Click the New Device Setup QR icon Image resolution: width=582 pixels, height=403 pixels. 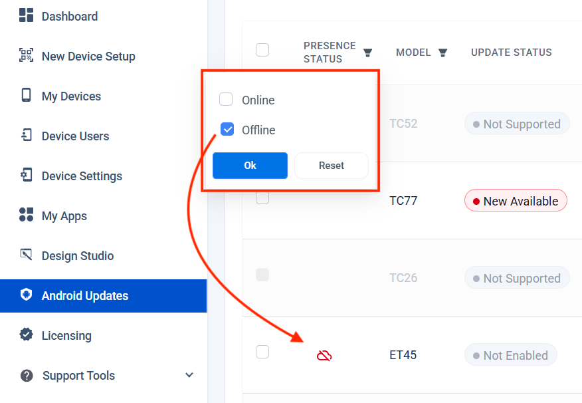click(26, 56)
